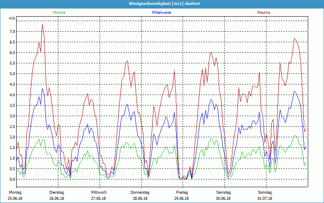Click the 29.06.18 date label
This screenshot has width=324, height=203.
coord(181,199)
